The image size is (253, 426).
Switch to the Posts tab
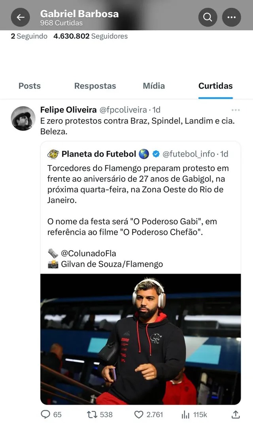tap(29, 86)
